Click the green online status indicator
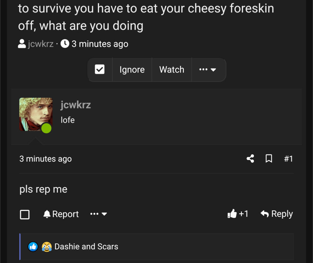This screenshot has height=263, width=313. (46, 128)
